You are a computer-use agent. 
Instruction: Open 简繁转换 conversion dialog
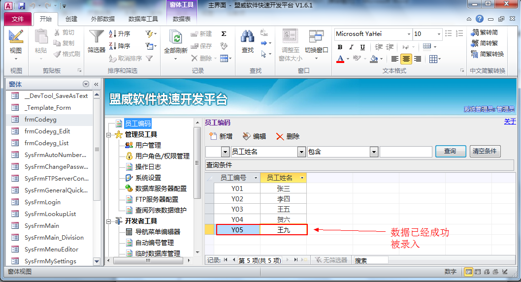click(488, 54)
